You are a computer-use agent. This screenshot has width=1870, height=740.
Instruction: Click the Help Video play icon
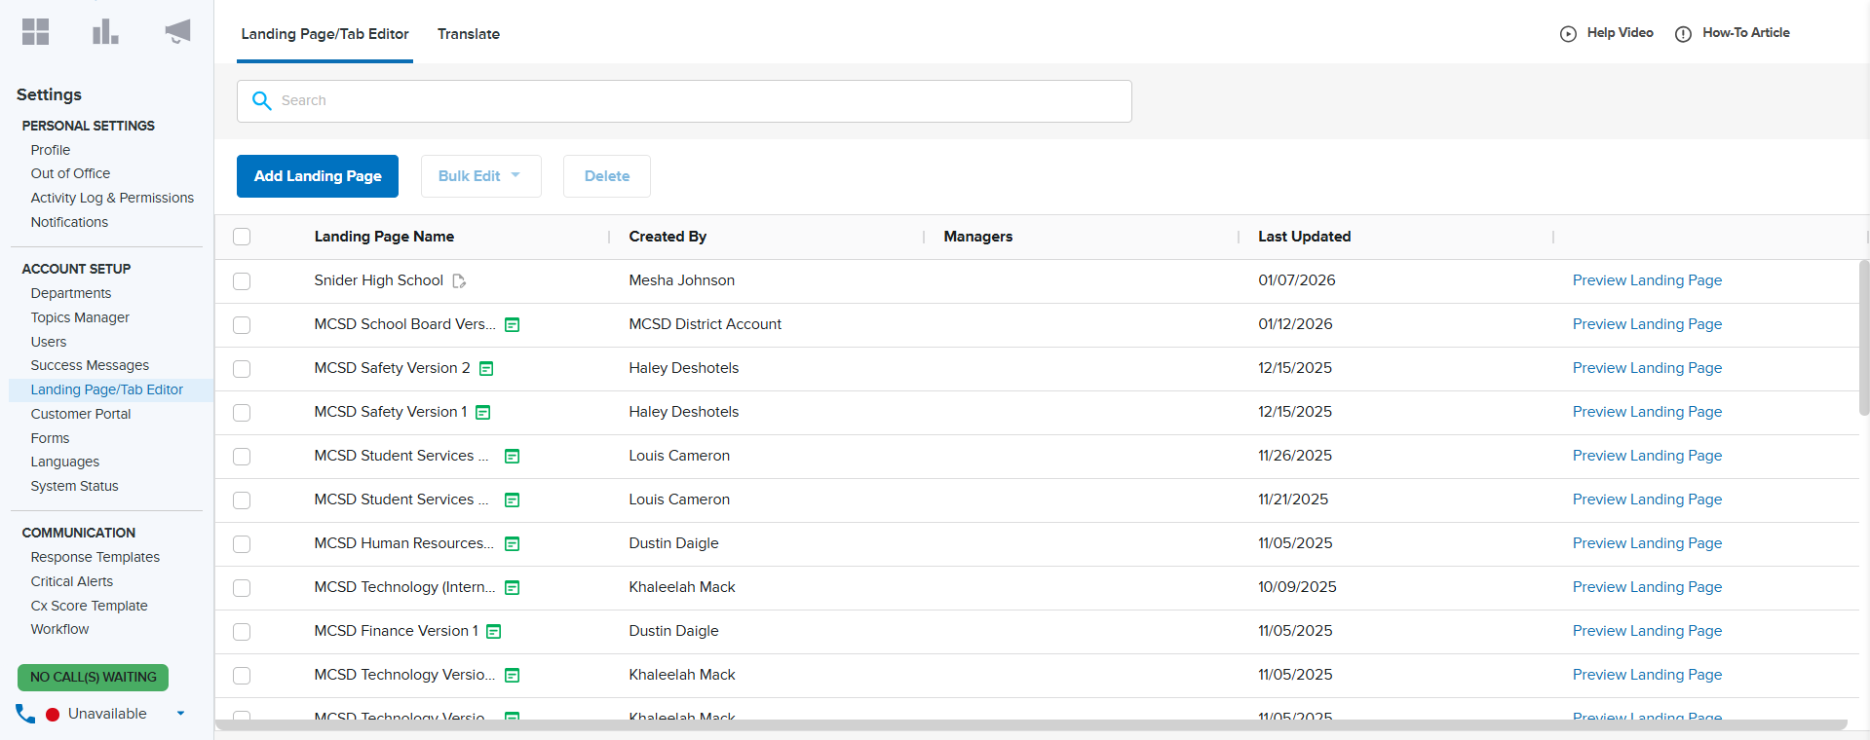tap(1568, 34)
